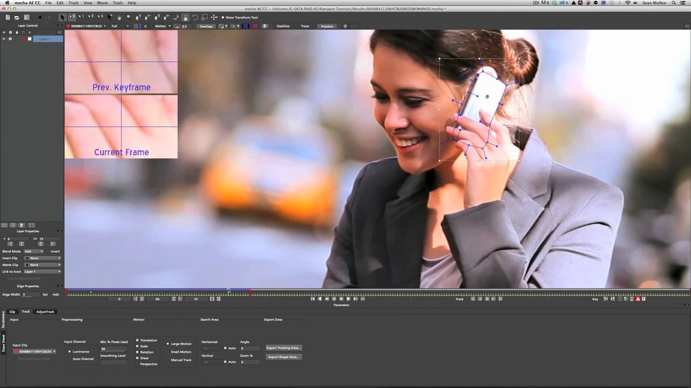Open the Tools menu
Screen dimensions: 691x388
pos(118,3)
